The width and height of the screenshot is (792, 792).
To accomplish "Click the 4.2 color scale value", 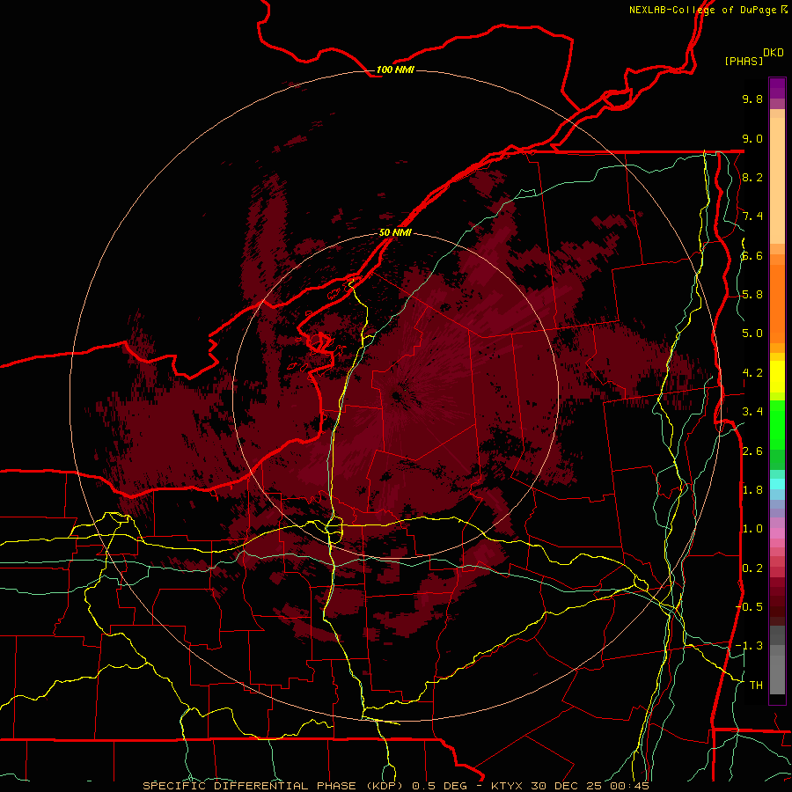I will click(x=752, y=373).
